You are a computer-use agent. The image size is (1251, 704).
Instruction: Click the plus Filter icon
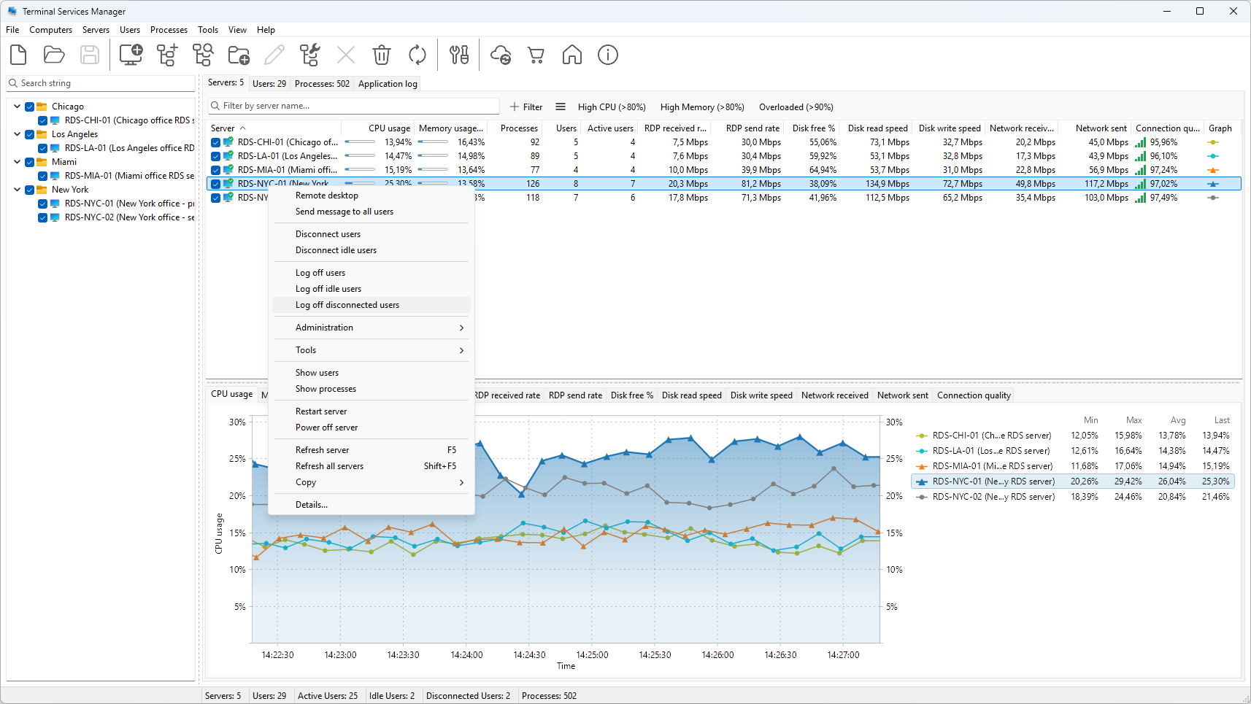click(515, 107)
